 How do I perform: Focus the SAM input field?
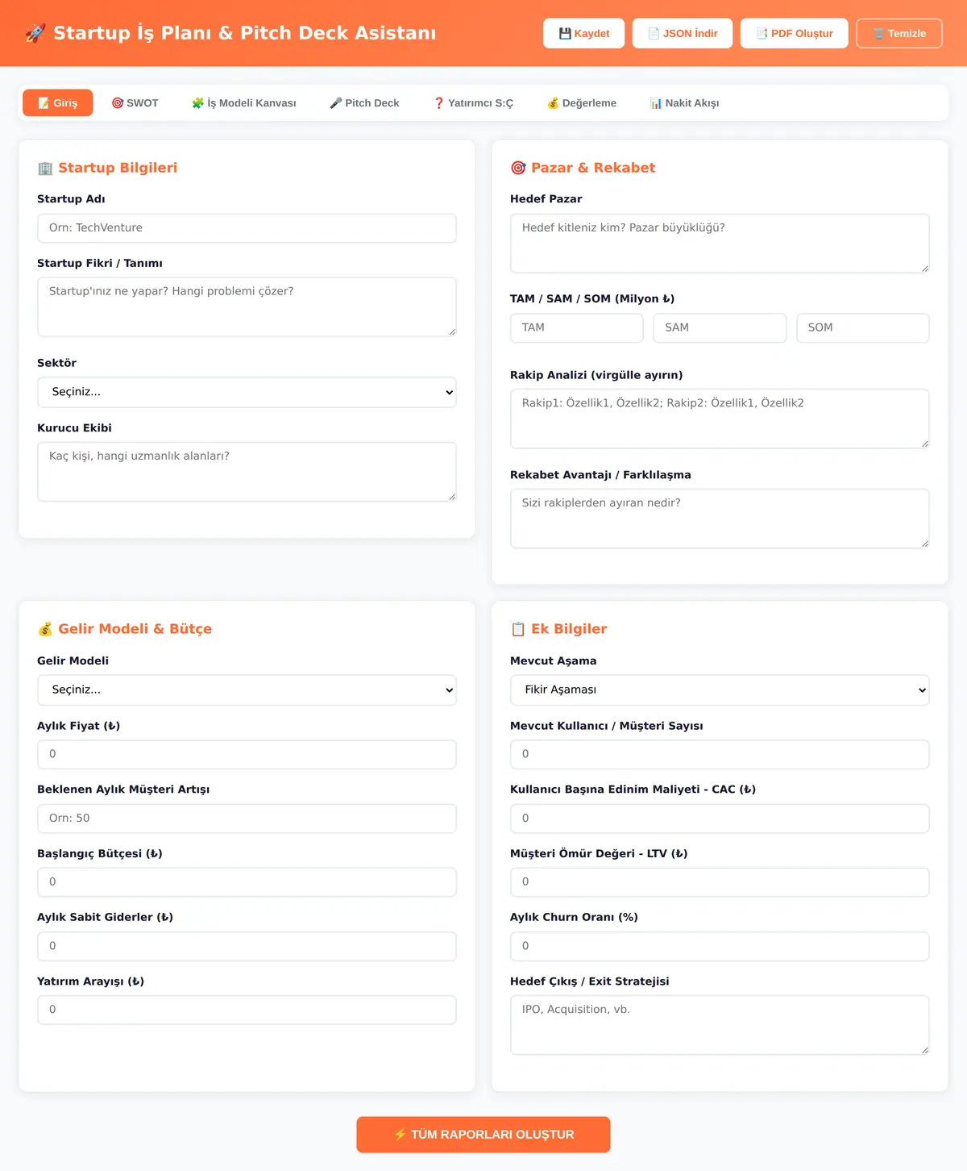tap(720, 328)
